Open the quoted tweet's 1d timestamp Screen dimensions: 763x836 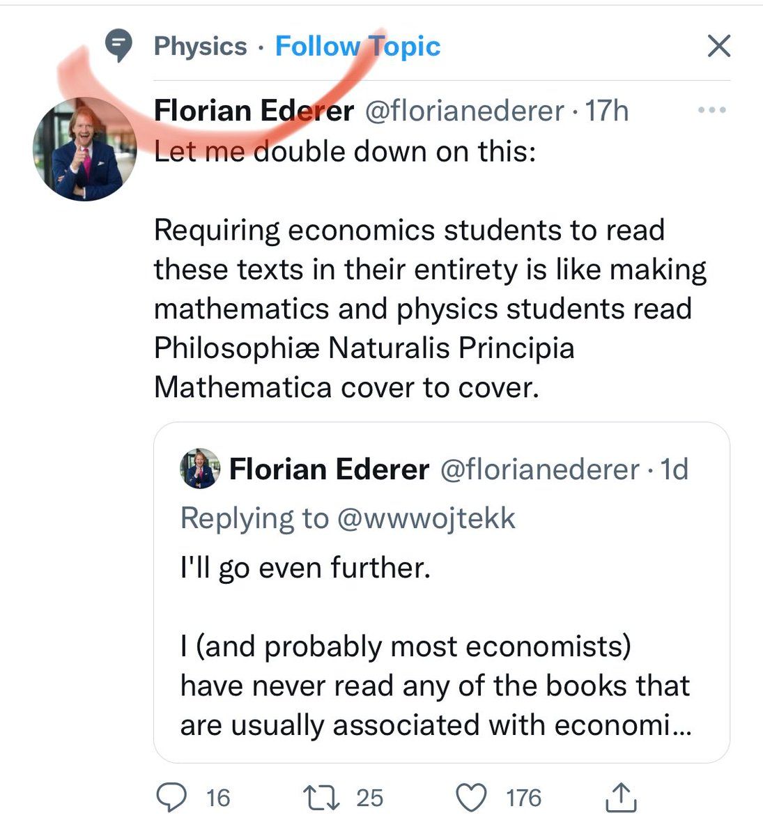coord(674,469)
